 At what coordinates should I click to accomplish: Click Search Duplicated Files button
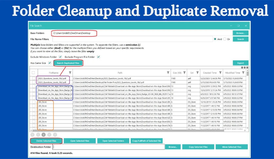click(68, 63)
